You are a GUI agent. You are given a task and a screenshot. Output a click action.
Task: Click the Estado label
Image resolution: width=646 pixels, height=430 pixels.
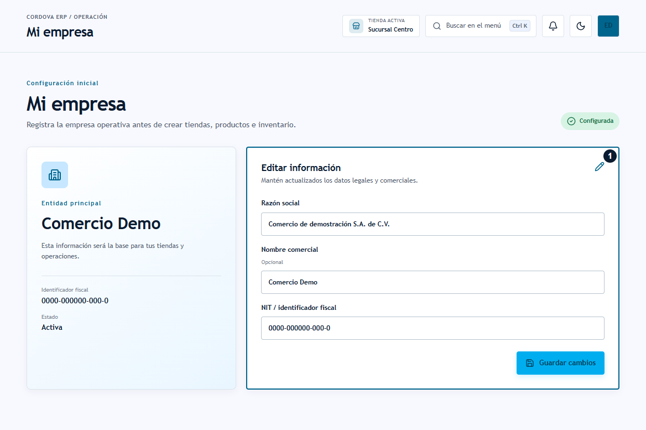pyautogui.click(x=49, y=317)
